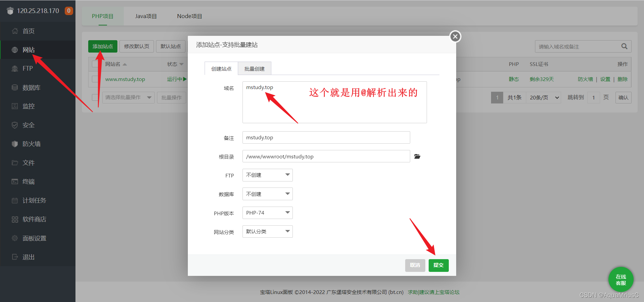Click the 操作 column header

[623, 64]
